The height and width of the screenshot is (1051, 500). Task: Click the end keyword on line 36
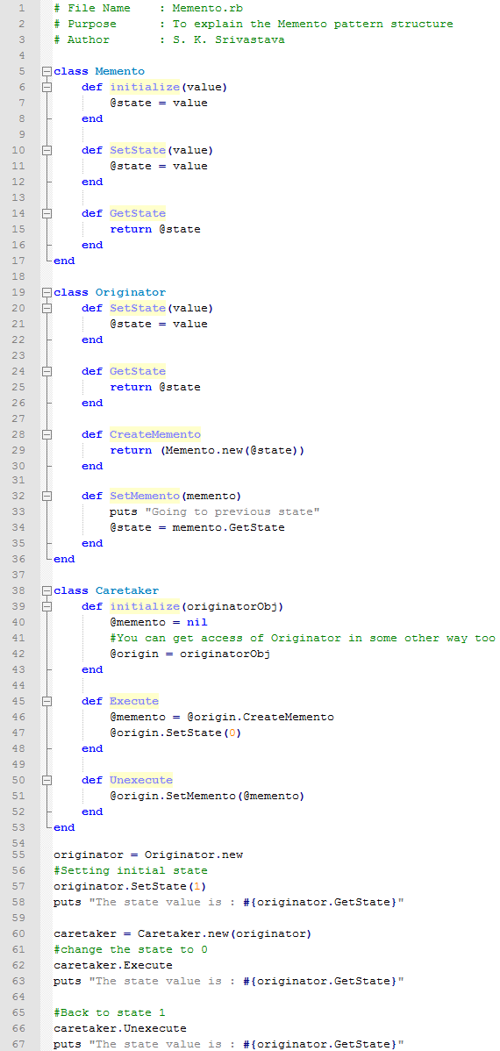coord(64,559)
